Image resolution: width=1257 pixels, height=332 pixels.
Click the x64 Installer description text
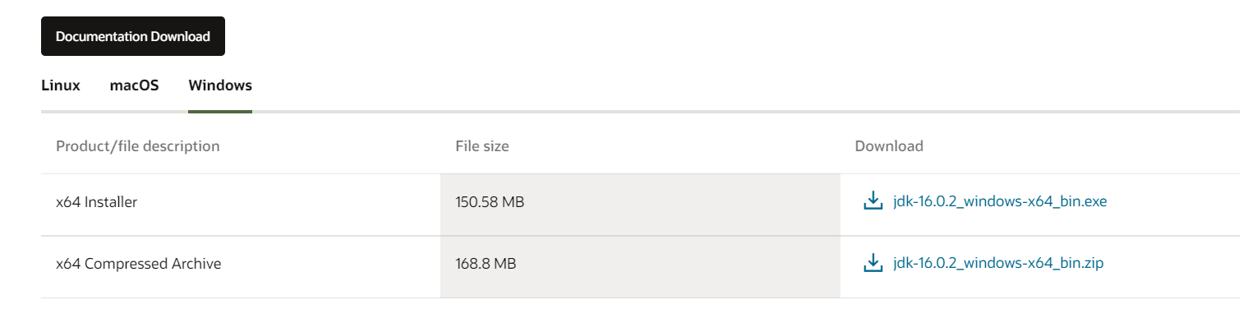[x=96, y=202]
